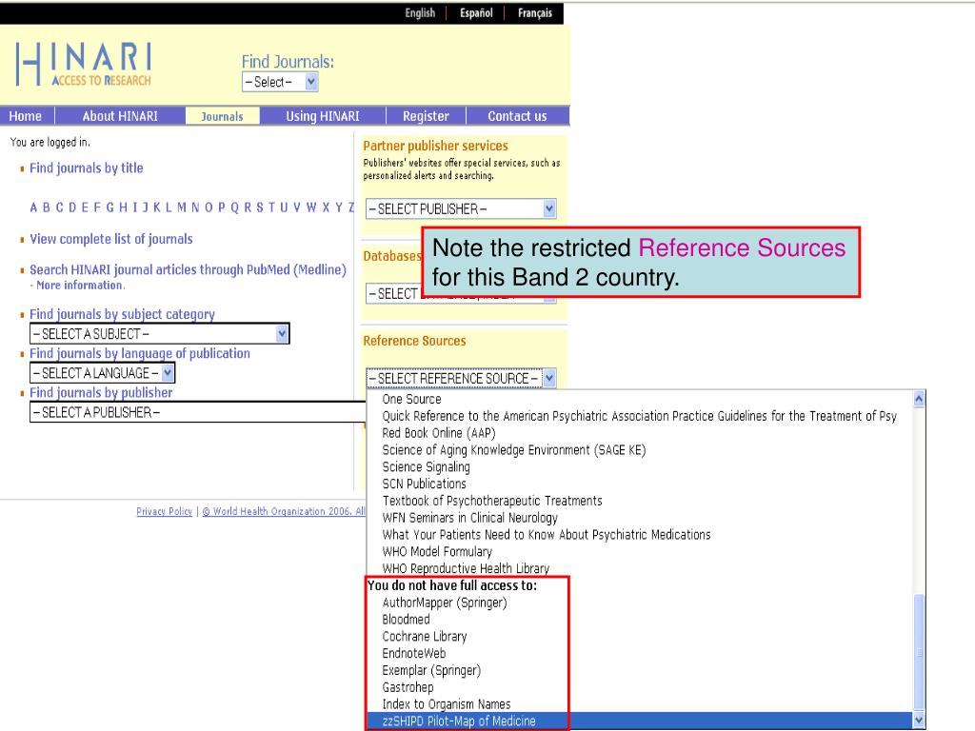Click Find journals by title link

[87, 168]
